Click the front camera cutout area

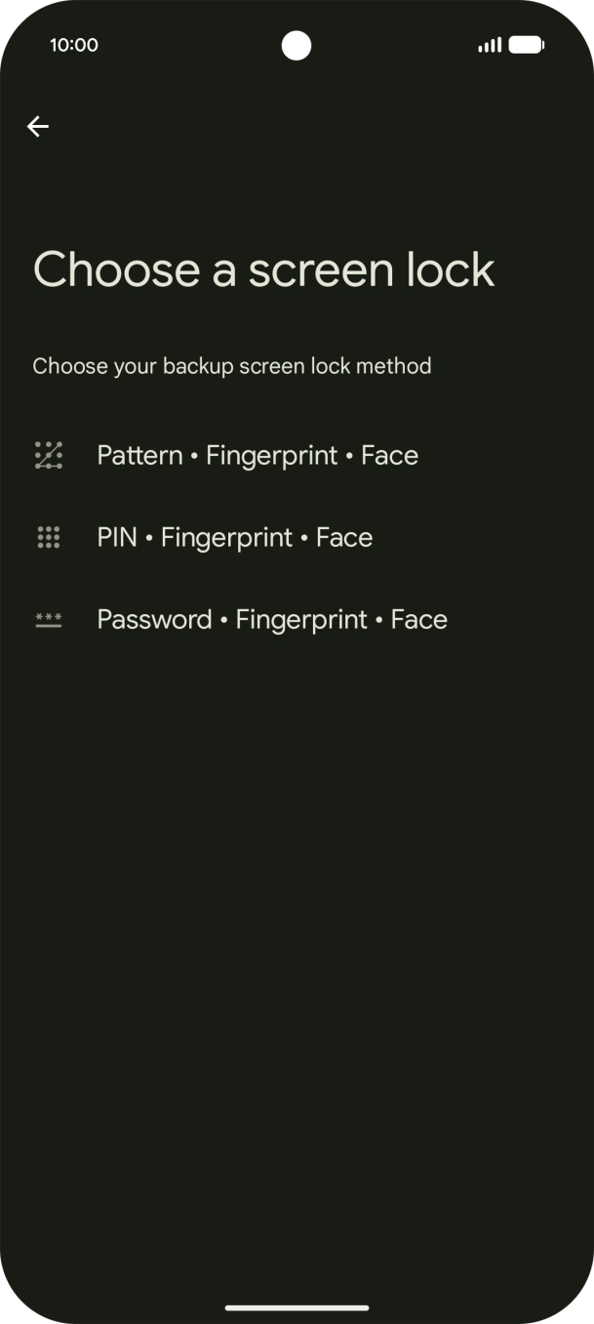(x=296, y=44)
